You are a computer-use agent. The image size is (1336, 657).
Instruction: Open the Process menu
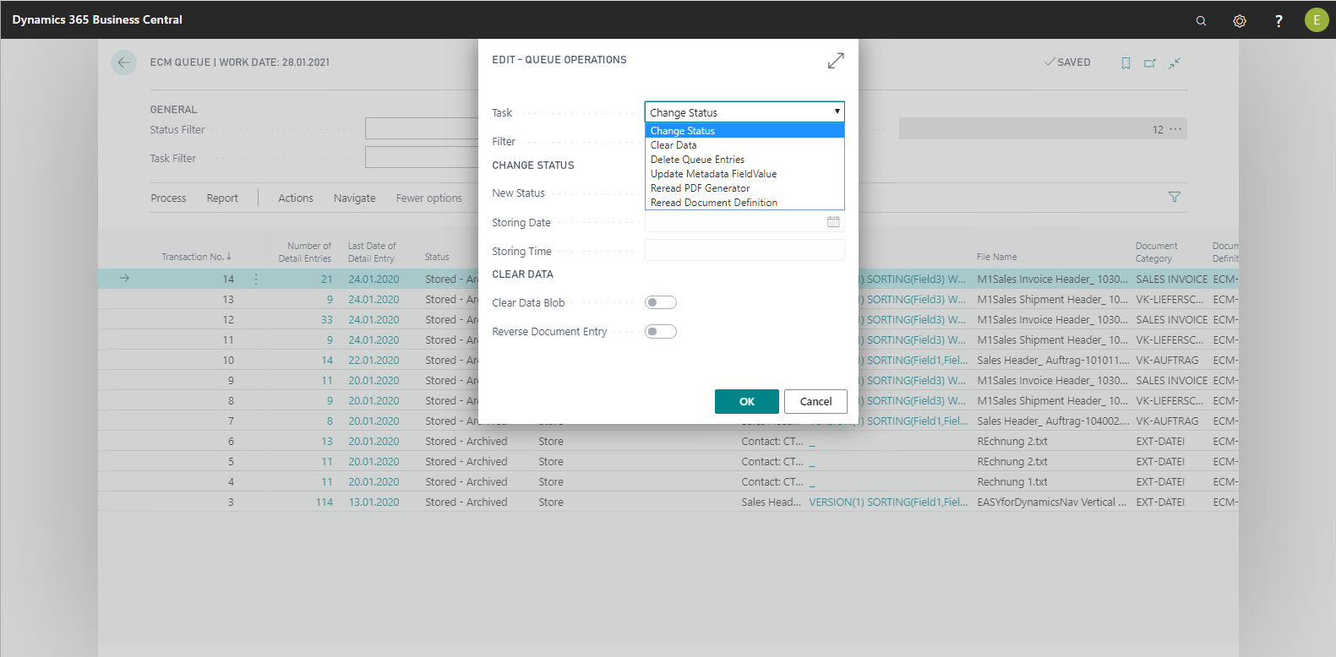(168, 198)
